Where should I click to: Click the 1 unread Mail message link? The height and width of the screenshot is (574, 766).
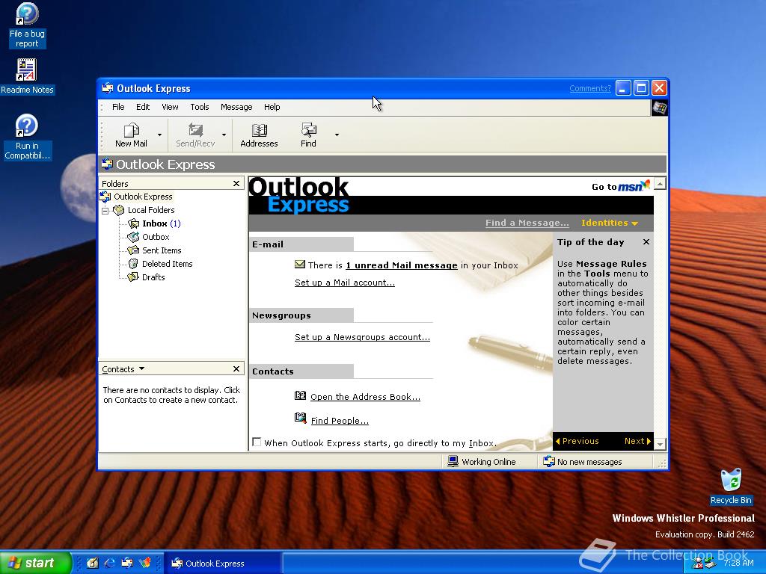[402, 265]
